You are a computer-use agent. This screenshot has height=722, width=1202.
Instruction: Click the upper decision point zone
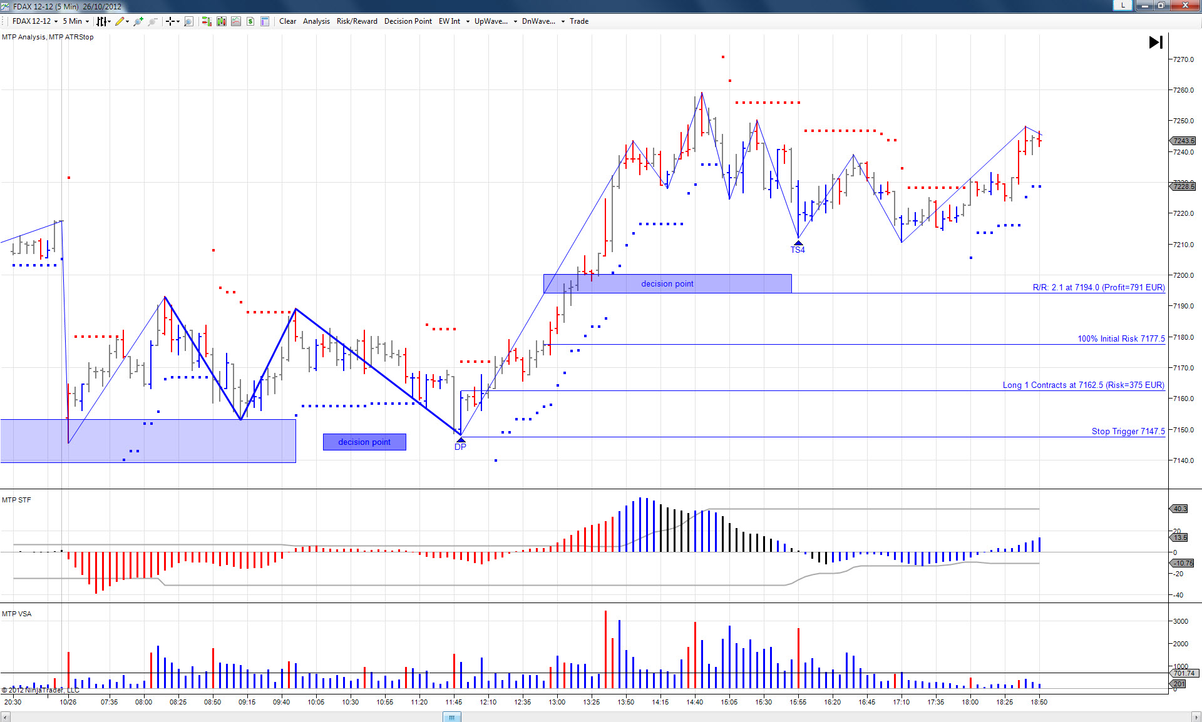point(667,283)
